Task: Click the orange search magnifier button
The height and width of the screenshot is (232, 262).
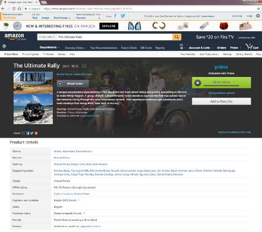Action: point(177,37)
